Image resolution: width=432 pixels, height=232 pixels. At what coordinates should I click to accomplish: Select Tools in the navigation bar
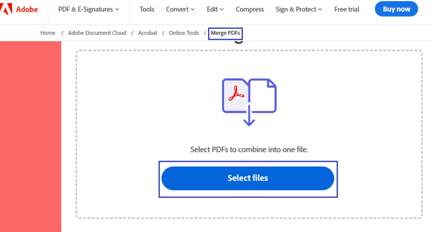coord(147,9)
